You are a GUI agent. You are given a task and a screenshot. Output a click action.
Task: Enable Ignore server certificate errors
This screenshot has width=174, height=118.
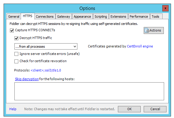(16, 54)
